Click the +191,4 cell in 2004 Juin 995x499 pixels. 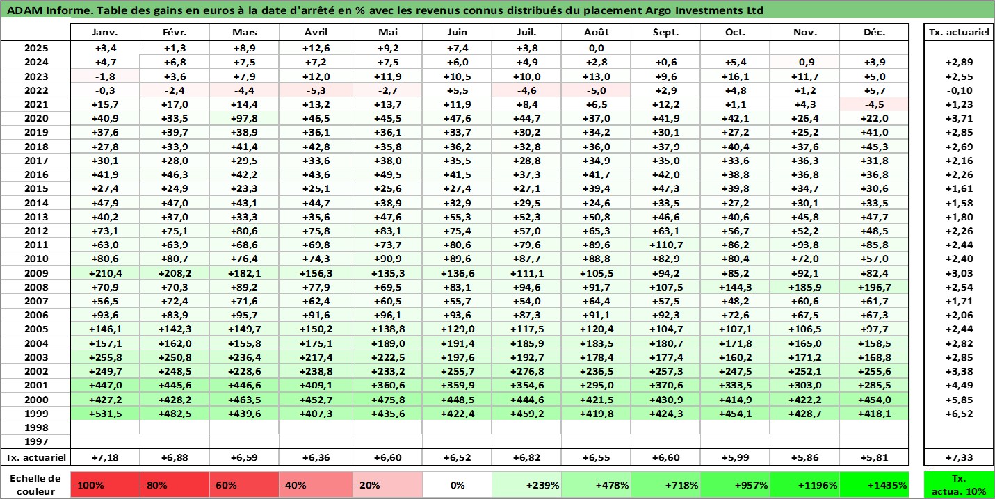click(457, 343)
